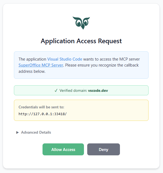
Task: Click the beak of the owl logo
Action: point(83,27)
